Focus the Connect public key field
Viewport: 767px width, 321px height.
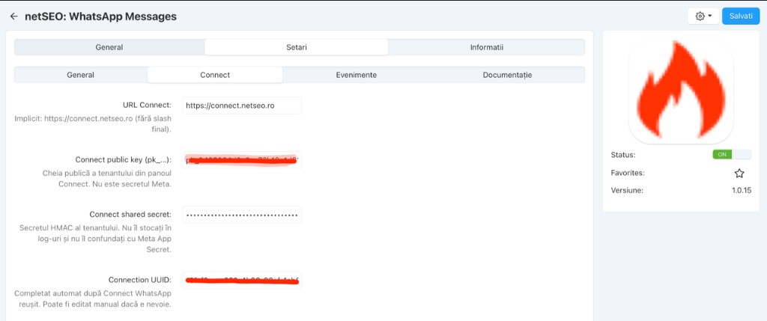242,160
